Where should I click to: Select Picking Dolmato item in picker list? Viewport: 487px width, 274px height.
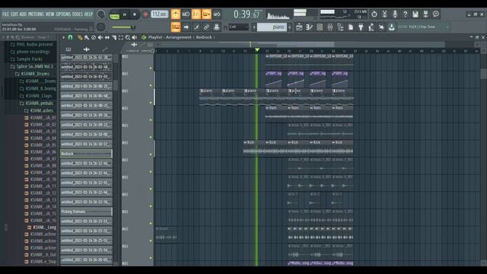[x=86, y=212]
